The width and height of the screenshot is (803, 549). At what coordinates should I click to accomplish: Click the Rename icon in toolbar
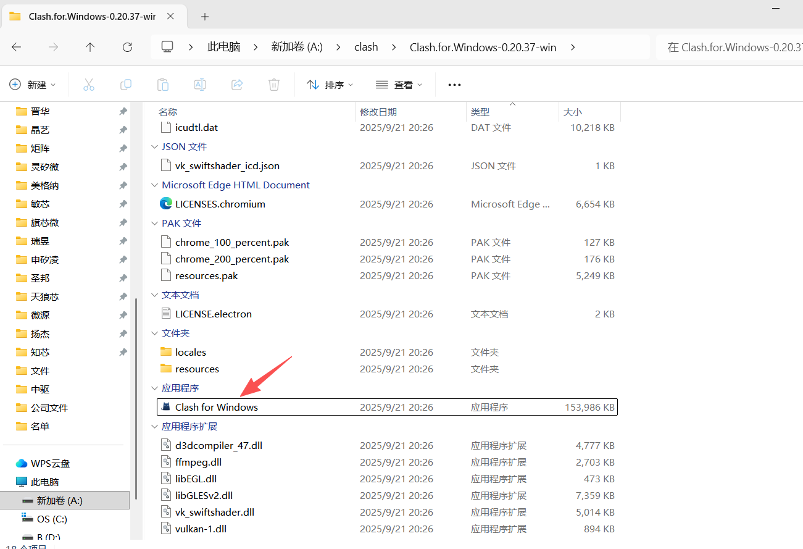(x=200, y=85)
